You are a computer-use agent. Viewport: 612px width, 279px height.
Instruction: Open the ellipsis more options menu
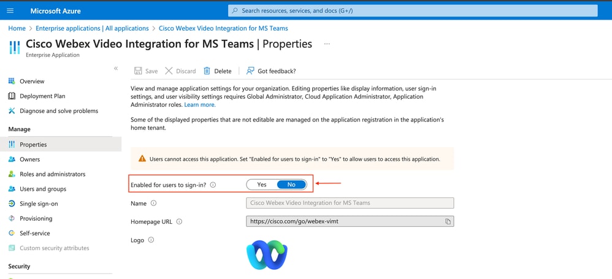[x=327, y=44]
